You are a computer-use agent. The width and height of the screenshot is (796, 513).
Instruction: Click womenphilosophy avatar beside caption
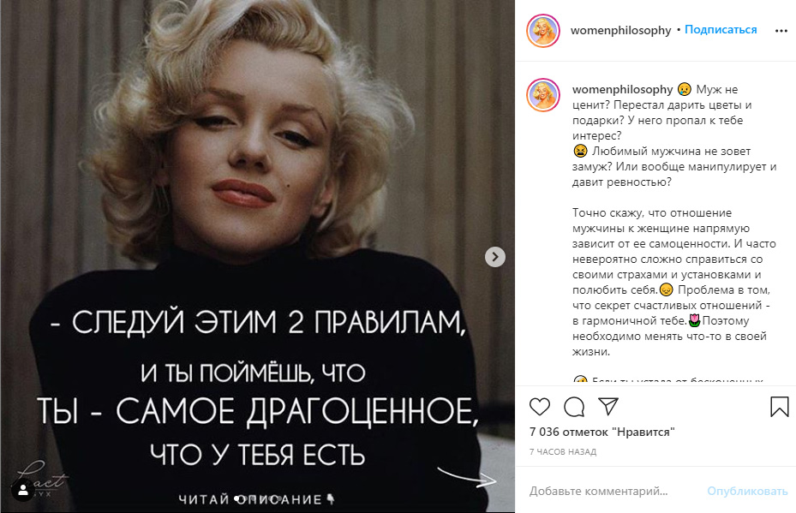[x=543, y=95]
